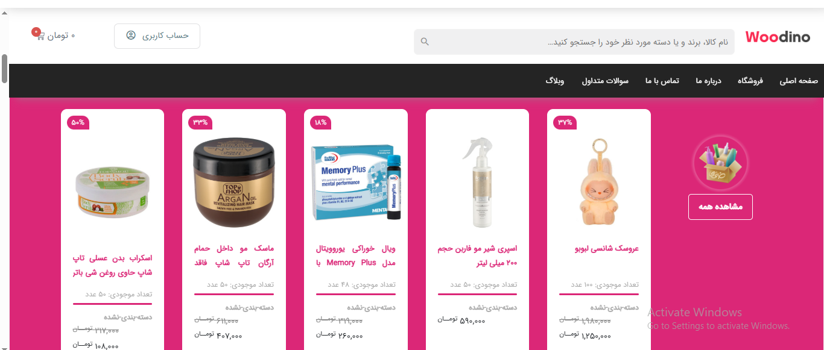Open سوالات متداول in the navigation bar
This screenshot has height=350, width=824.
(x=605, y=81)
